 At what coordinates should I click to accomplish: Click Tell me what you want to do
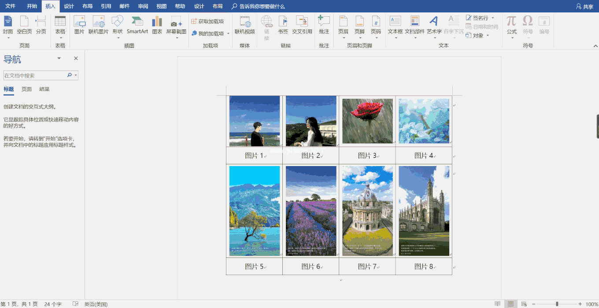pos(258,7)
